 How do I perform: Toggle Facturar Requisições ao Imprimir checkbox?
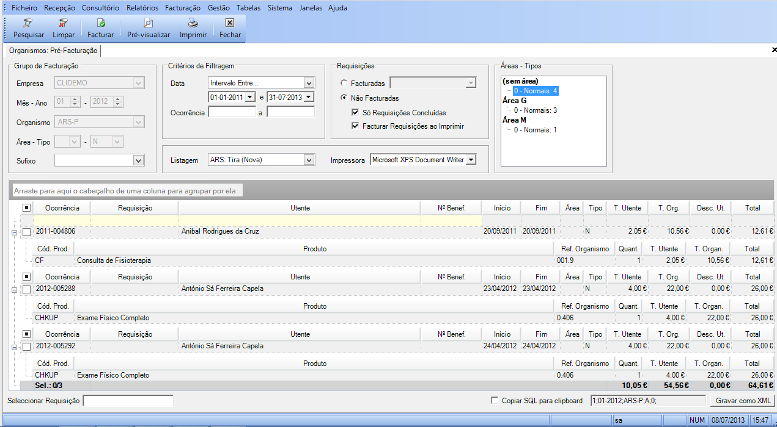click(356, 126)
